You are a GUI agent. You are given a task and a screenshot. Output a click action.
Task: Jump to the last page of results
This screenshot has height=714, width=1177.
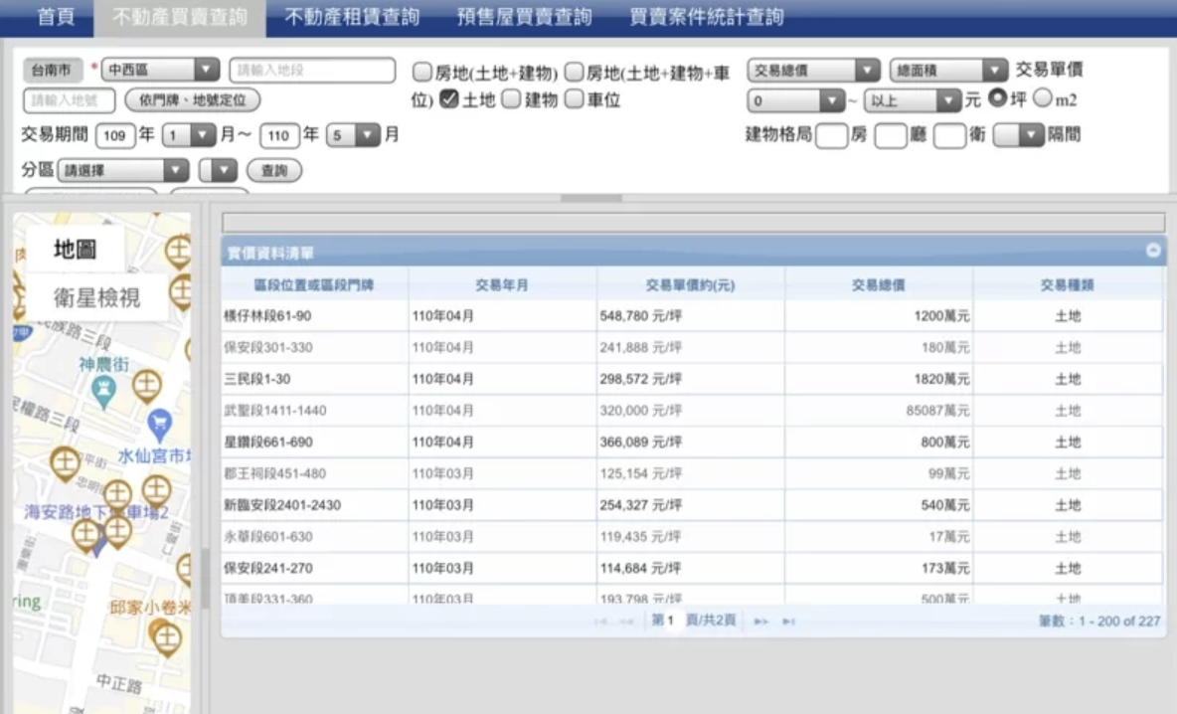point(788,622)
